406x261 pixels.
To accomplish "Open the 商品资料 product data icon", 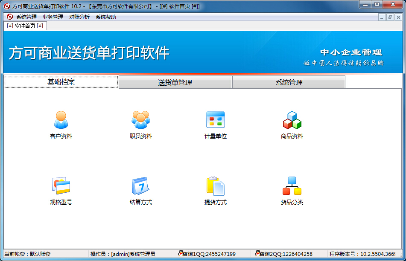I will (292, 120).
